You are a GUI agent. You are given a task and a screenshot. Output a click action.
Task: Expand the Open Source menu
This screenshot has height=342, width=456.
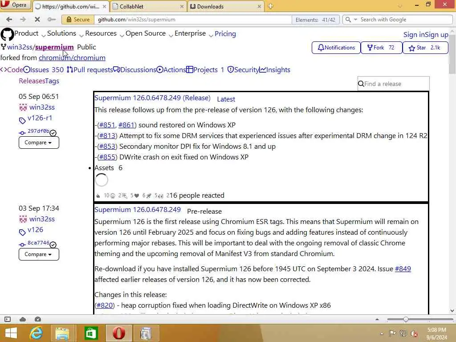pyautogui.click(x=149, y=34)
